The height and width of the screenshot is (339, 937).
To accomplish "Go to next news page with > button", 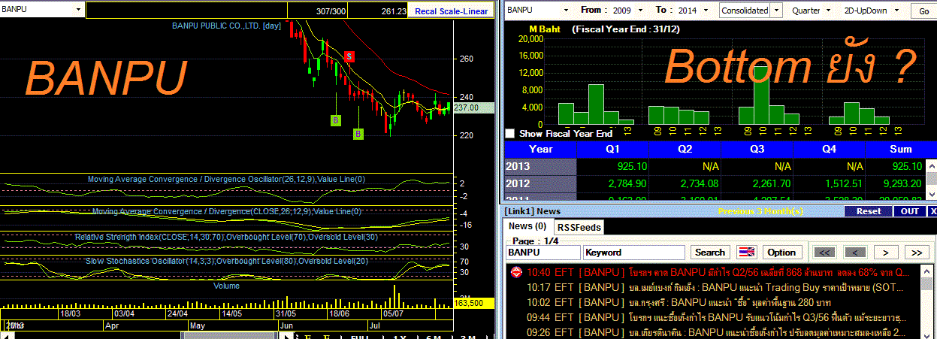I will [886, 252].
